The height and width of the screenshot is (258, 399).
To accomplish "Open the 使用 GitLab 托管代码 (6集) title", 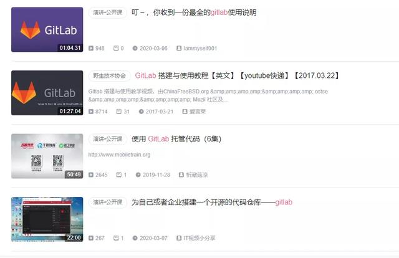I will 176,139.
